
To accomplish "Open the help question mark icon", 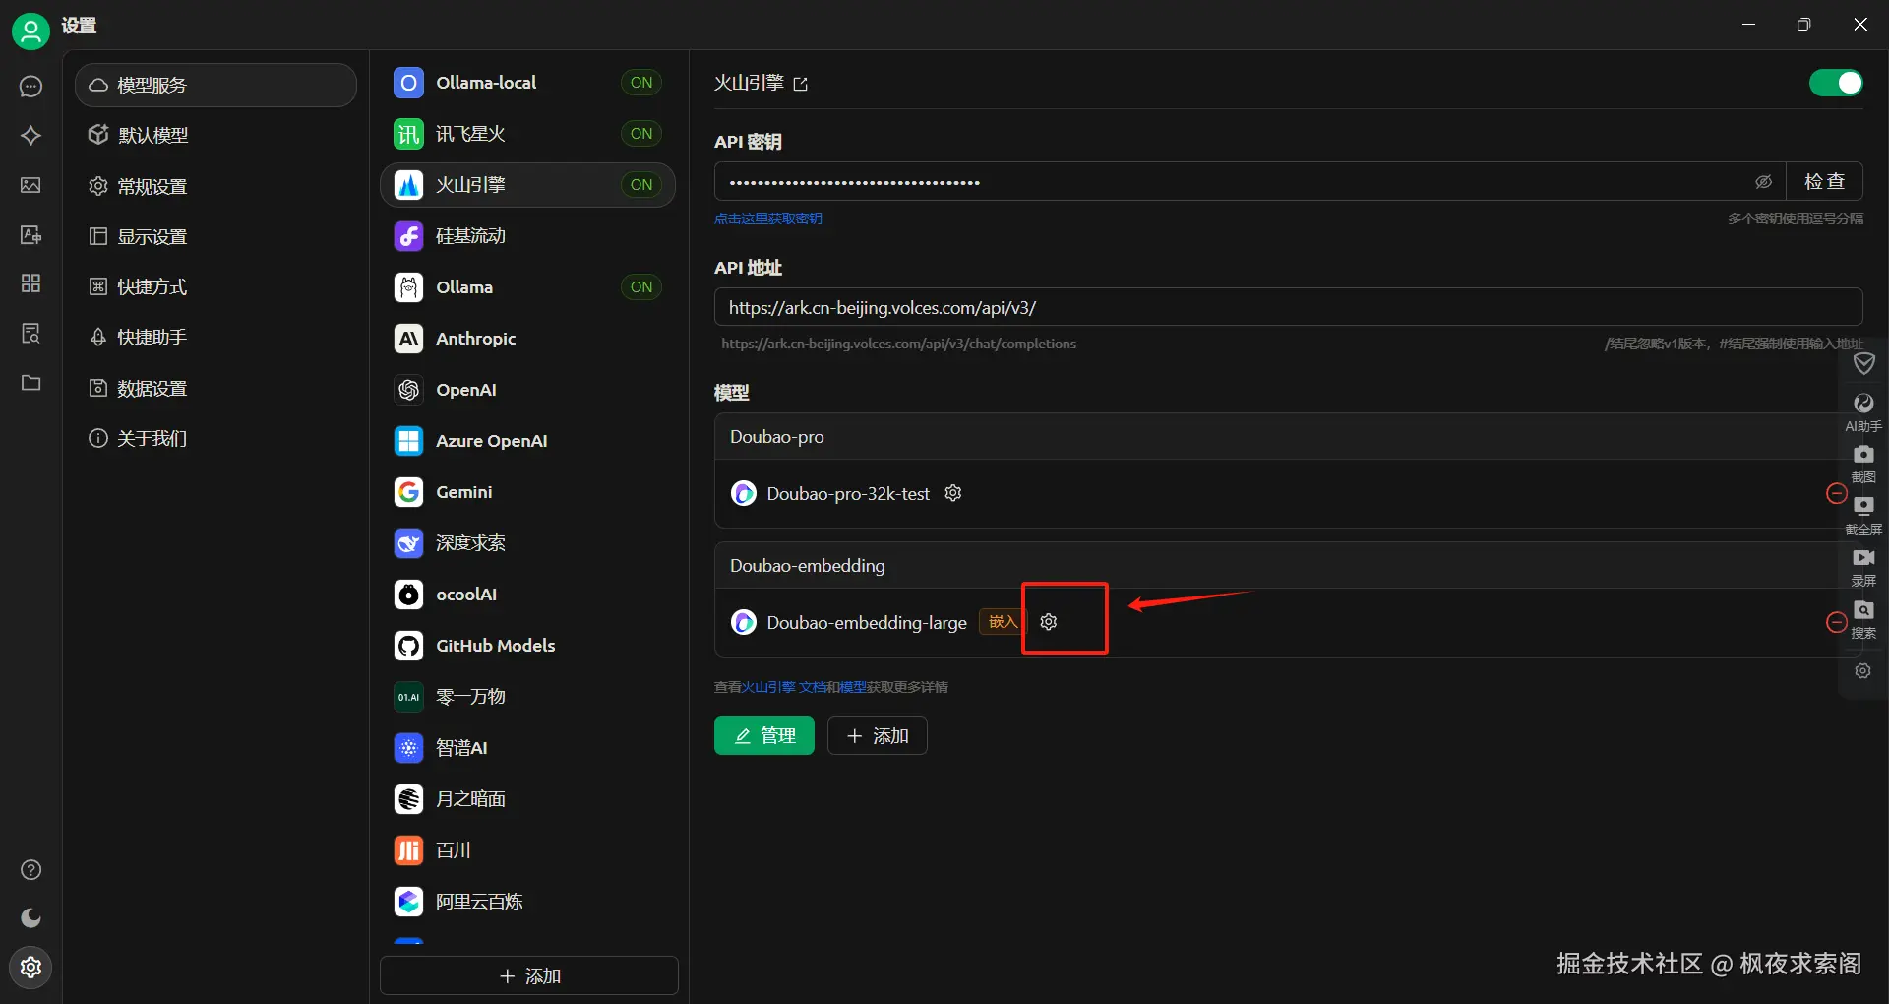I will point(30,870).
